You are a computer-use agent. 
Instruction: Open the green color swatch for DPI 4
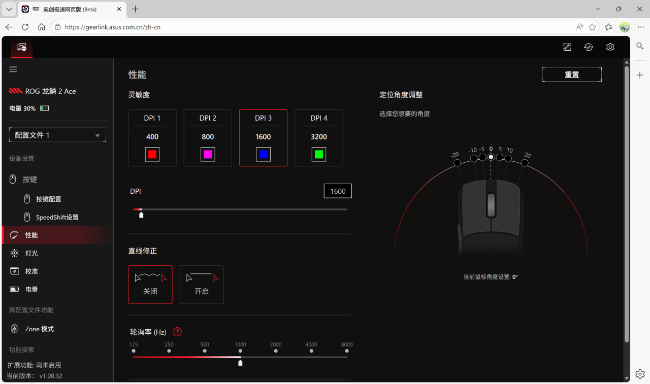pos(319,155)
